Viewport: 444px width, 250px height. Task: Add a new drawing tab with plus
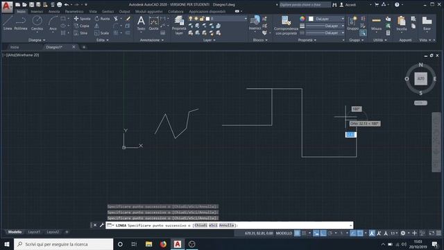tap(84, 47)
